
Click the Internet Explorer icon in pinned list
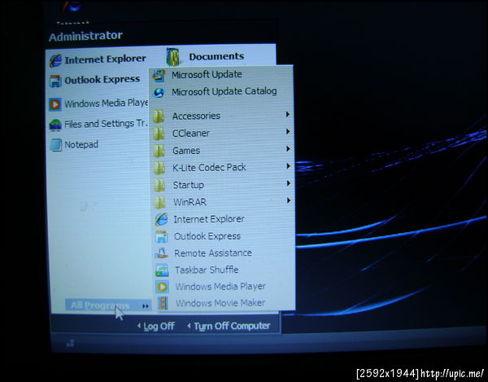pyautogui.click(x=55, y=60)
